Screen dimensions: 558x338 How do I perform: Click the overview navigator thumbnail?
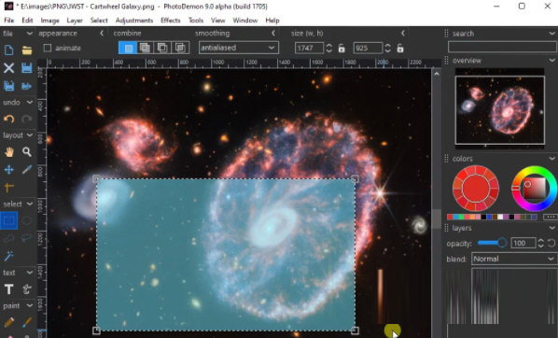[x=499, y=108]
